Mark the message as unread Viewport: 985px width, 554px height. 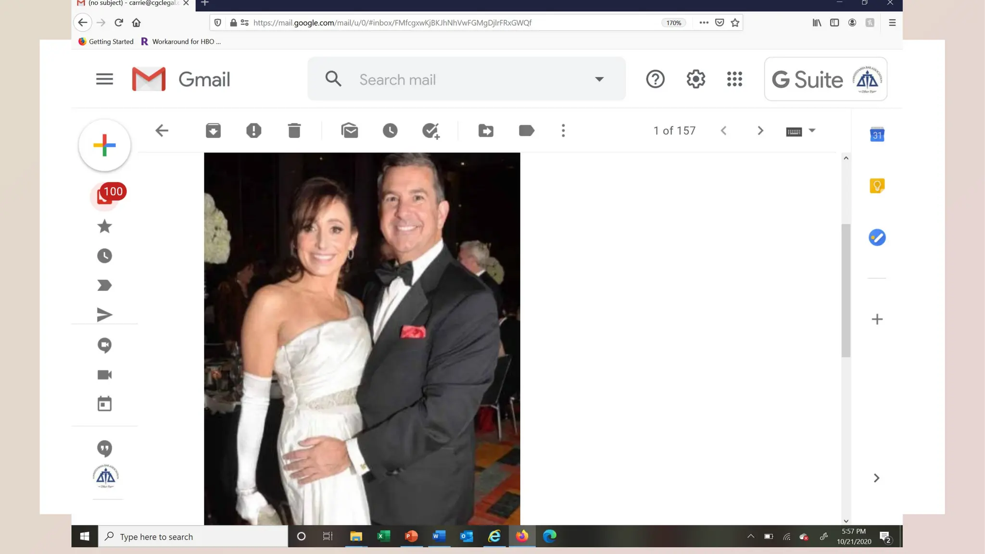point(350,131)
